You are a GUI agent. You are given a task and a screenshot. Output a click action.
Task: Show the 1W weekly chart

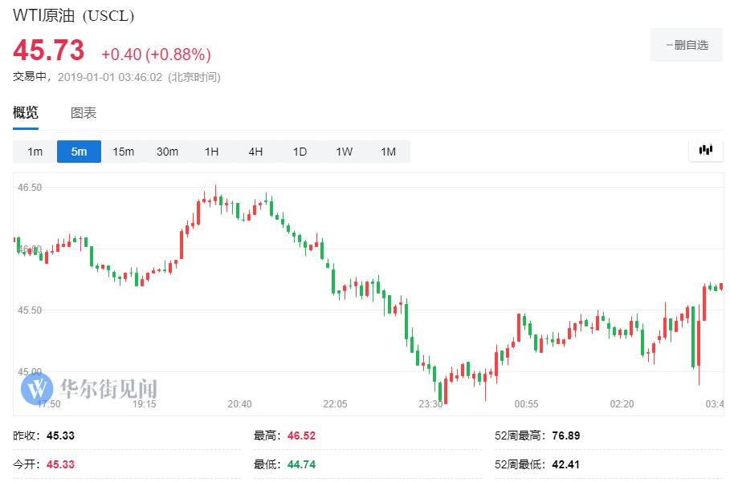(344, 152)
